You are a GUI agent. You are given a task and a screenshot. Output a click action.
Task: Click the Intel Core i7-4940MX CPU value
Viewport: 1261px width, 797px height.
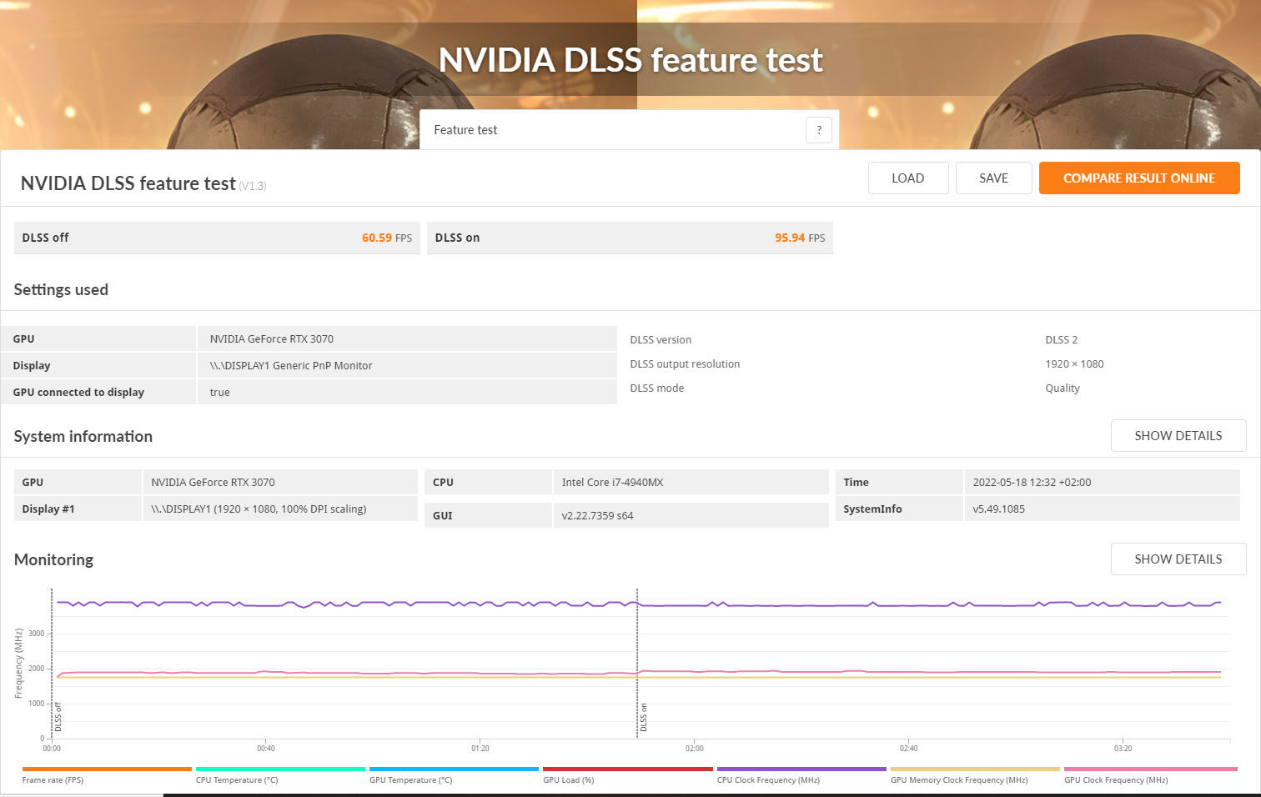(x=612, y=483)
